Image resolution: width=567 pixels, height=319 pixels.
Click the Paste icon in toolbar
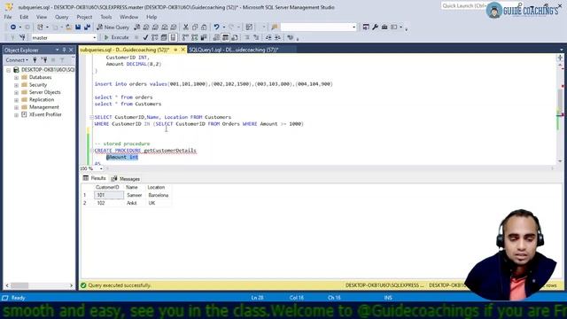[x=204, y=27]
